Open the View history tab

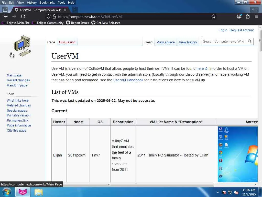188,42
